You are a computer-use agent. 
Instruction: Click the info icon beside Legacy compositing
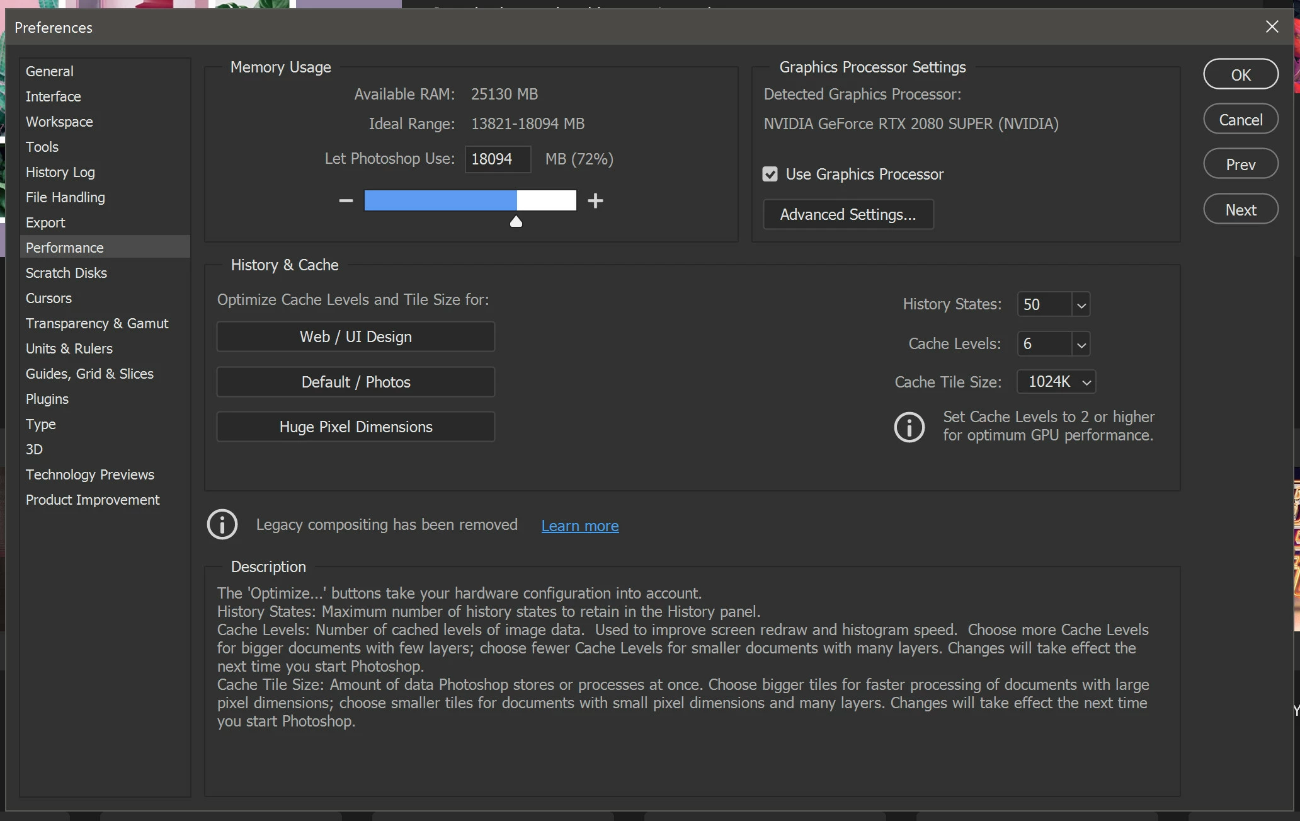coord(222,524)
